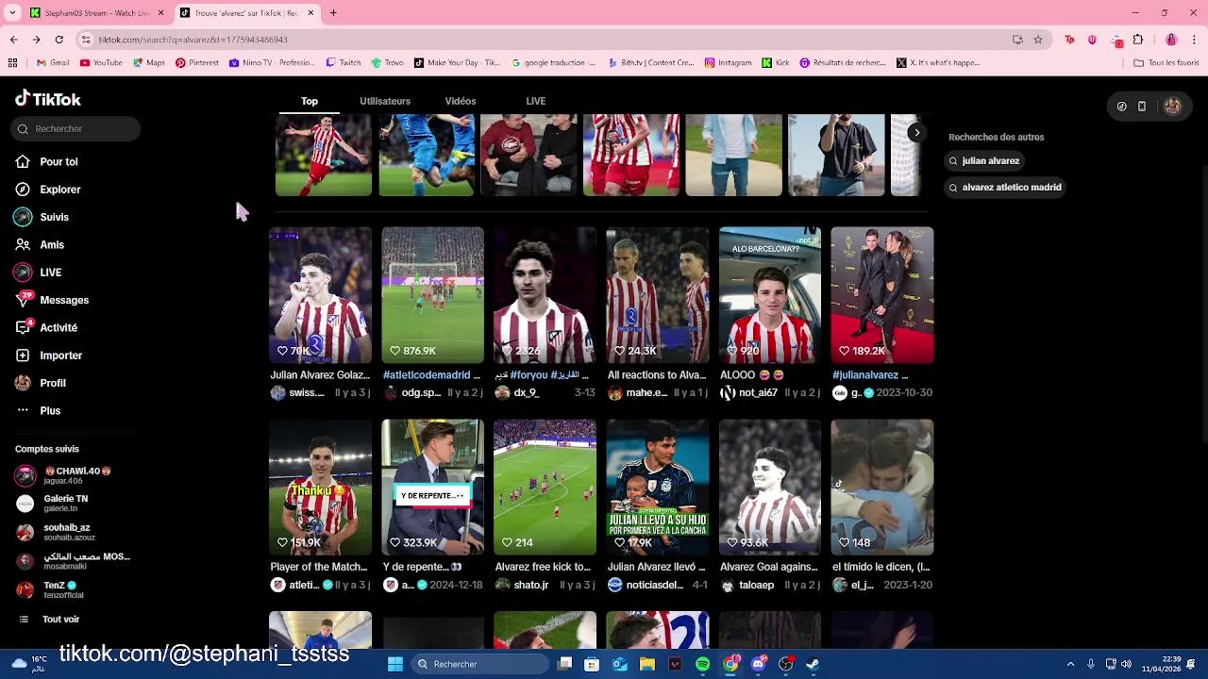Viewport: 1208px width, 679px height.
Task: Open video with 876.9K likes
Action: [432, 295]
